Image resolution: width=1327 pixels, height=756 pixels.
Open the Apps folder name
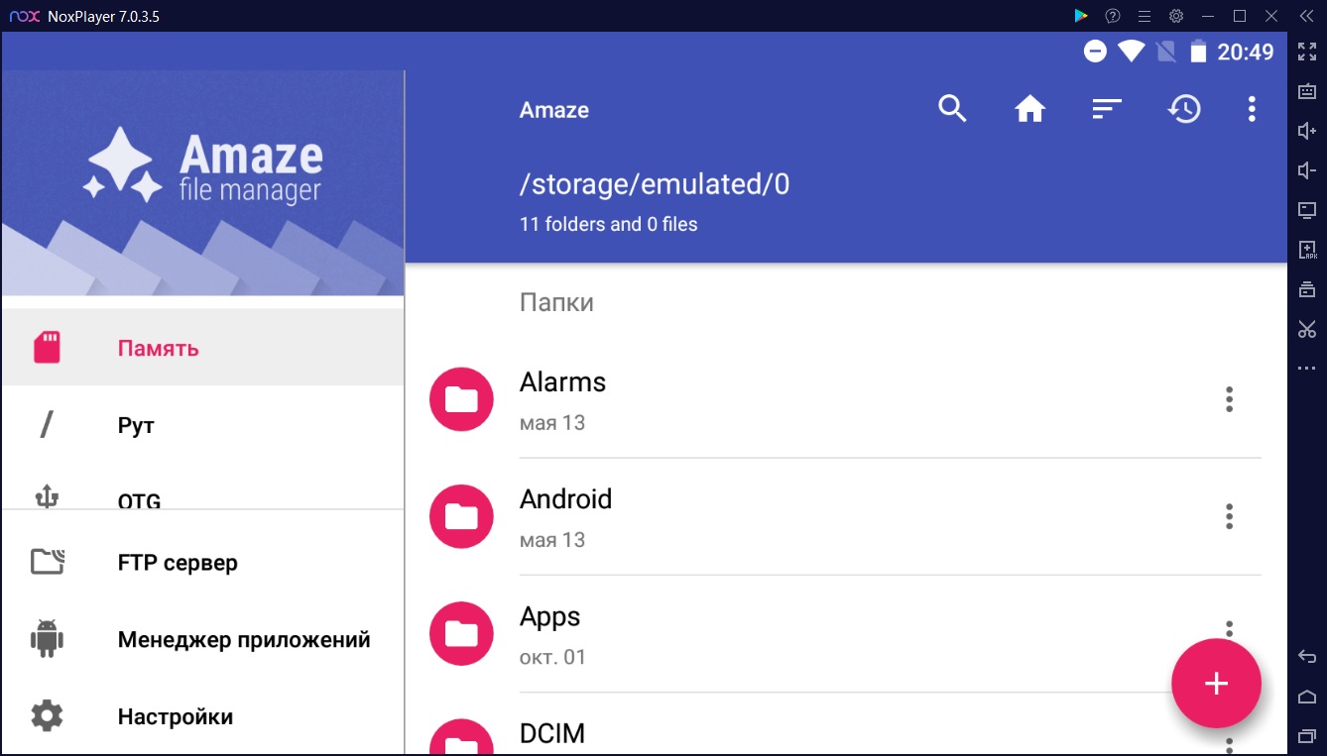point(549,617)
